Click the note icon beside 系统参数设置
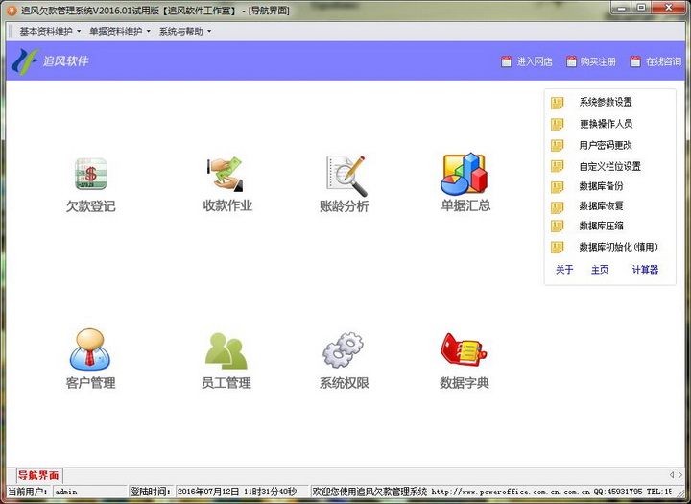 tap(557, 103)
